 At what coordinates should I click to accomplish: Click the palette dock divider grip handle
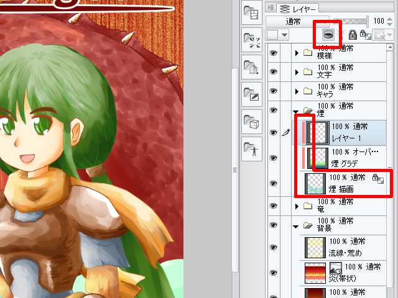(x=235, y=169)
